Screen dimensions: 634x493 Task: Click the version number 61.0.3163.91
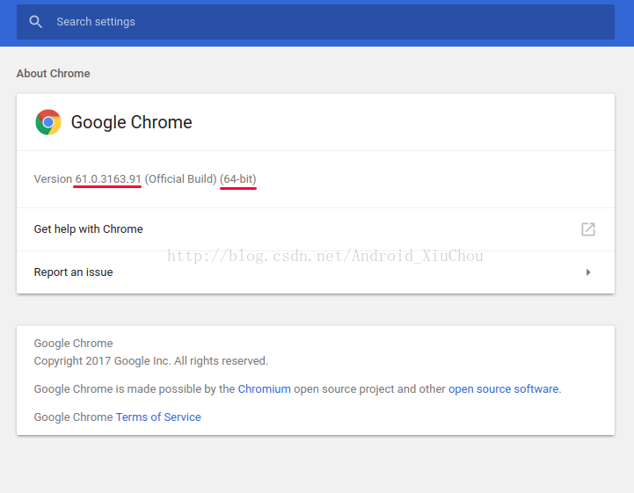108,179
